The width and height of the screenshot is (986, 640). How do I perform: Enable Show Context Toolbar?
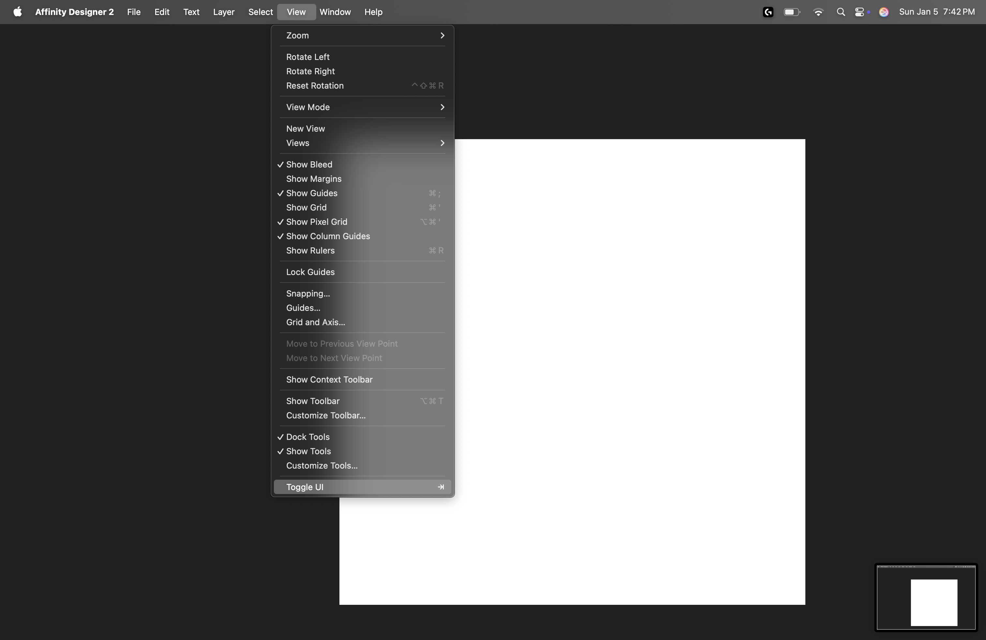pos(363,380)
